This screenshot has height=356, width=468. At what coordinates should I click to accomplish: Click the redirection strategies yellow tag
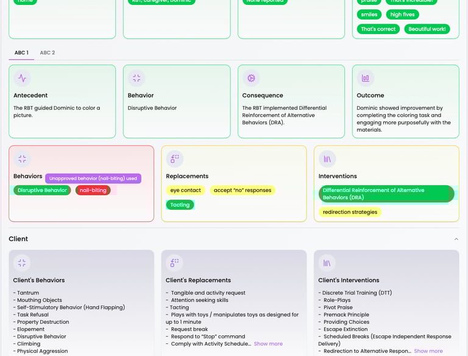pos(350,212)
